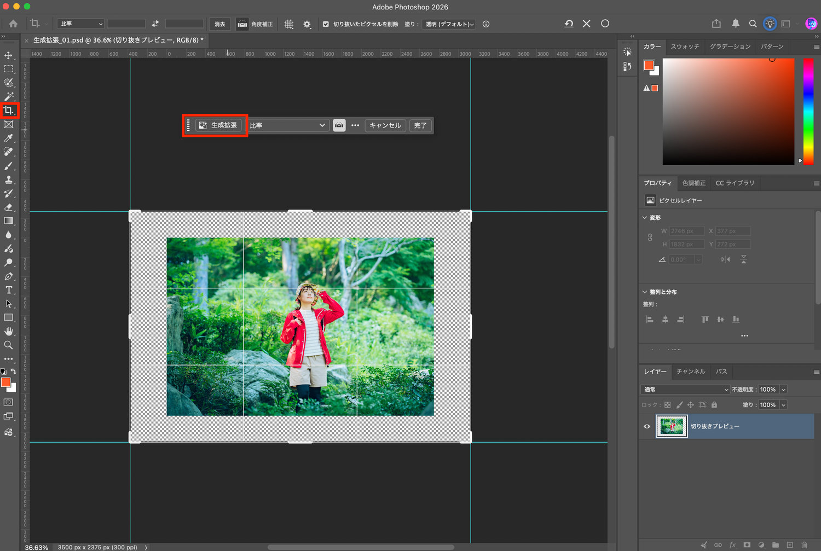The image size is (821, 551).
Task: Click the reset crop arrow icon
Action: point(569,24)
